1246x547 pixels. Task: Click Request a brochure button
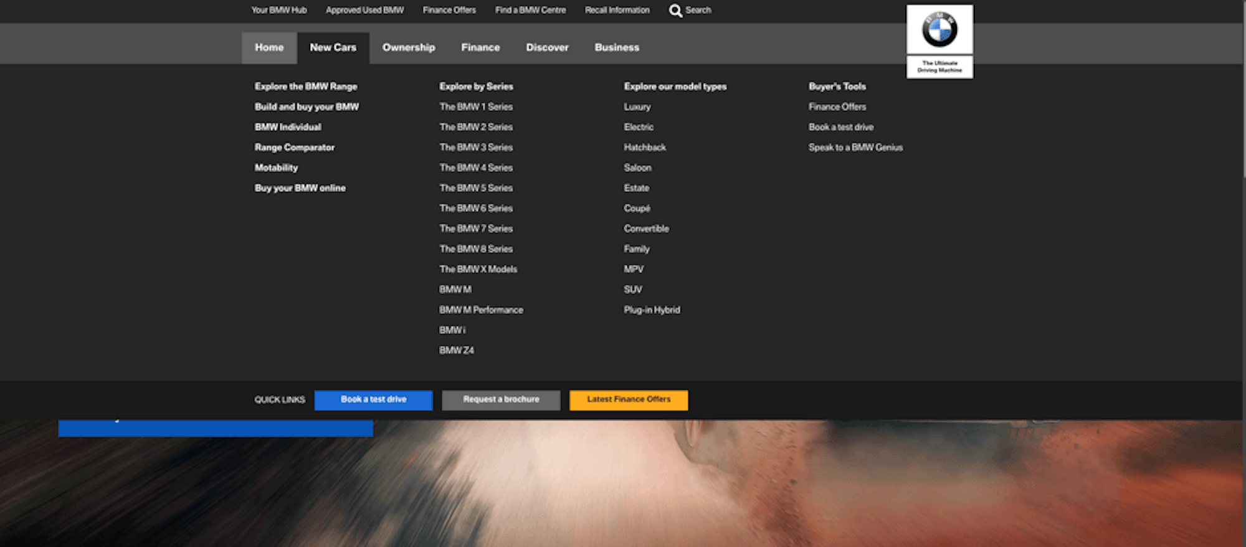(x=501, y=400)
